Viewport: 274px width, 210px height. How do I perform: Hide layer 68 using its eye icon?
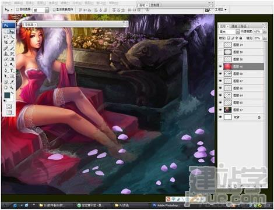[220, 74]
